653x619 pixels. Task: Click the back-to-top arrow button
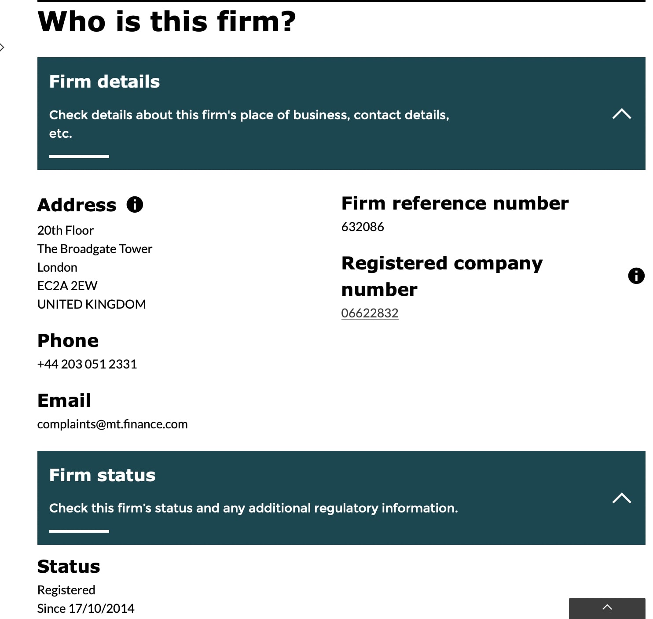[x=607, y=608]
